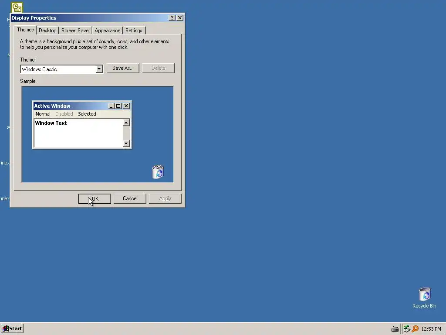The image size is (446, 335).
Task: Expand the Theme dropdown list
Action: click(99, 69)
